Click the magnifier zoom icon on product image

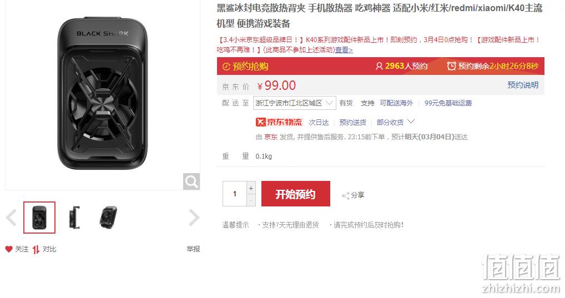191,181
